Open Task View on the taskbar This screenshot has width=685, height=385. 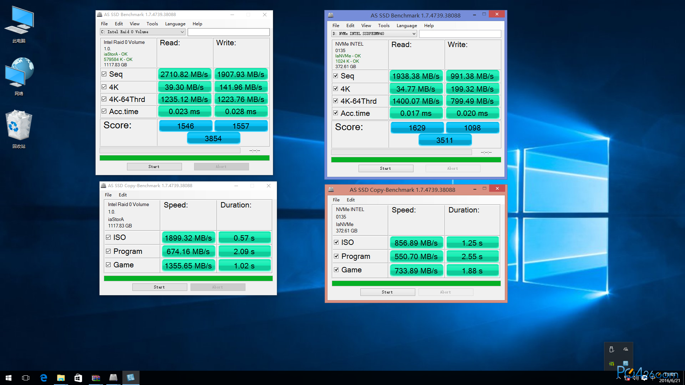click(26, 378)
